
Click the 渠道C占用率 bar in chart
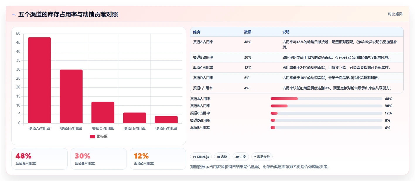tap(103, 112)
